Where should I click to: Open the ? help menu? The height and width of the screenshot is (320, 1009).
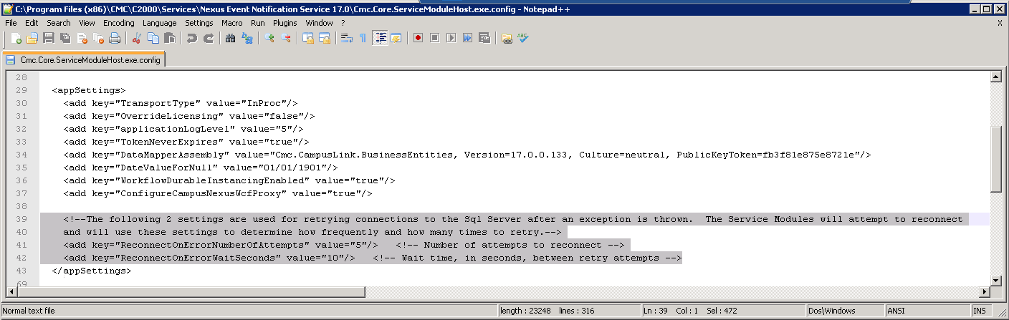click(343, 23)
